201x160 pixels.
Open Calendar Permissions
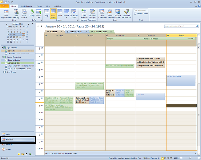tap(127, 13)
